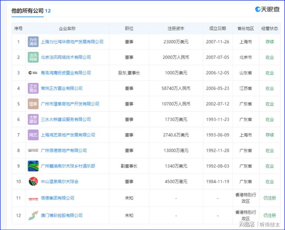Click the 经营状态 column header
Viewport: 285px width, 230px height.
click(x=270, y=29)
